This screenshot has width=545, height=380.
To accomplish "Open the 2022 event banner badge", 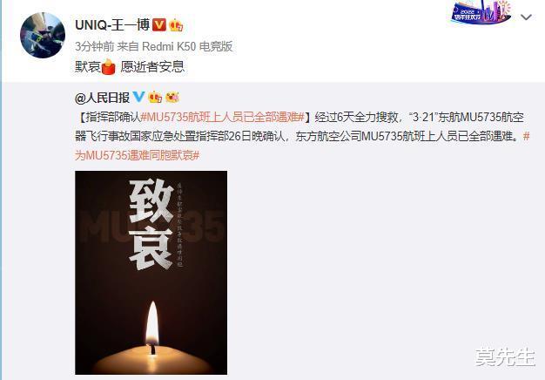I will click(481, 12).
